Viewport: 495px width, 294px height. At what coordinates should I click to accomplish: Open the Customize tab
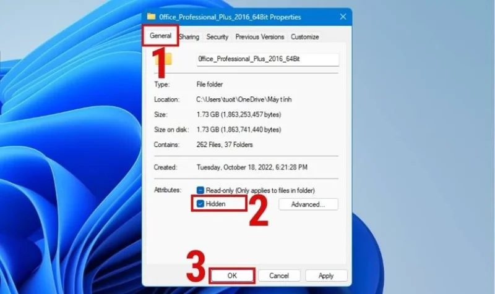click(304, 37)
